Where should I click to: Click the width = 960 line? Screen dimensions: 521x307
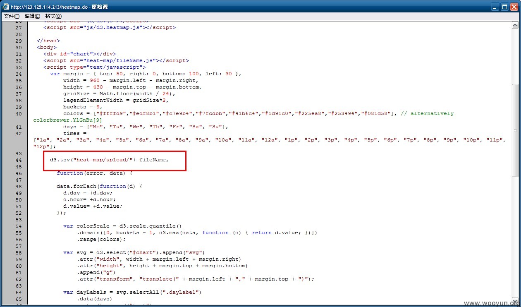(x=131, y=80)
